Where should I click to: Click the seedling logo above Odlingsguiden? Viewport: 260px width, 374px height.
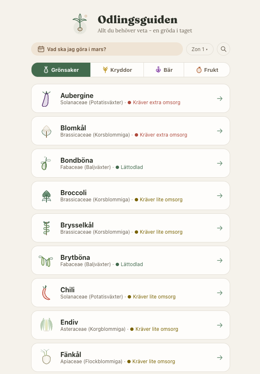point(79,23)
